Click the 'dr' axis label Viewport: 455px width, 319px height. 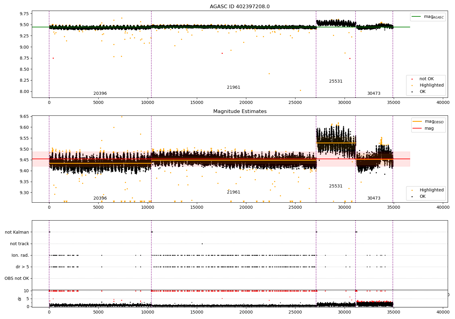(20, 299)
